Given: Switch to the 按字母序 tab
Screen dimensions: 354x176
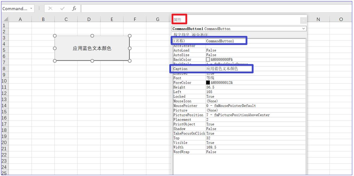Looking at the screenshot, I should tap(181, 35).
